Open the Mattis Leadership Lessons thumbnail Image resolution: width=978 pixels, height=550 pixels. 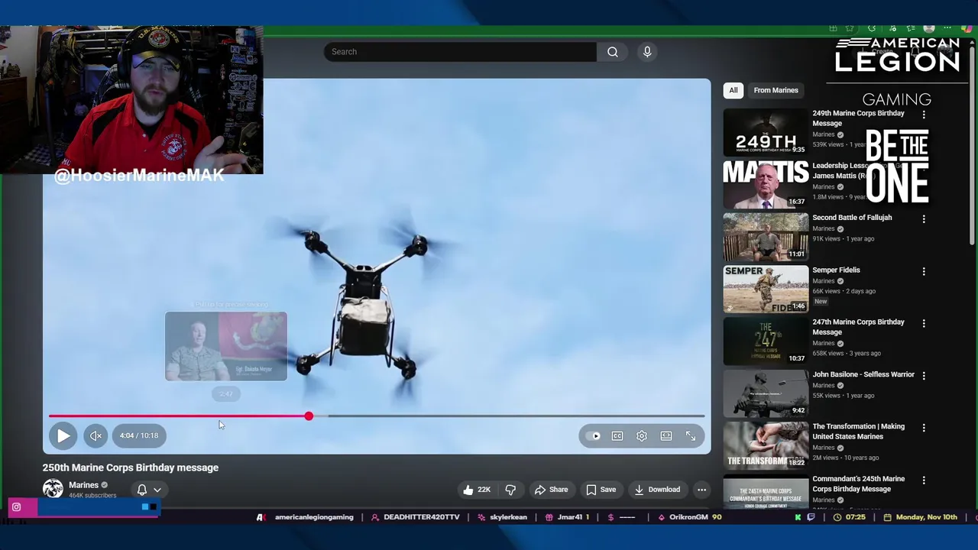[x=766, y=184]
